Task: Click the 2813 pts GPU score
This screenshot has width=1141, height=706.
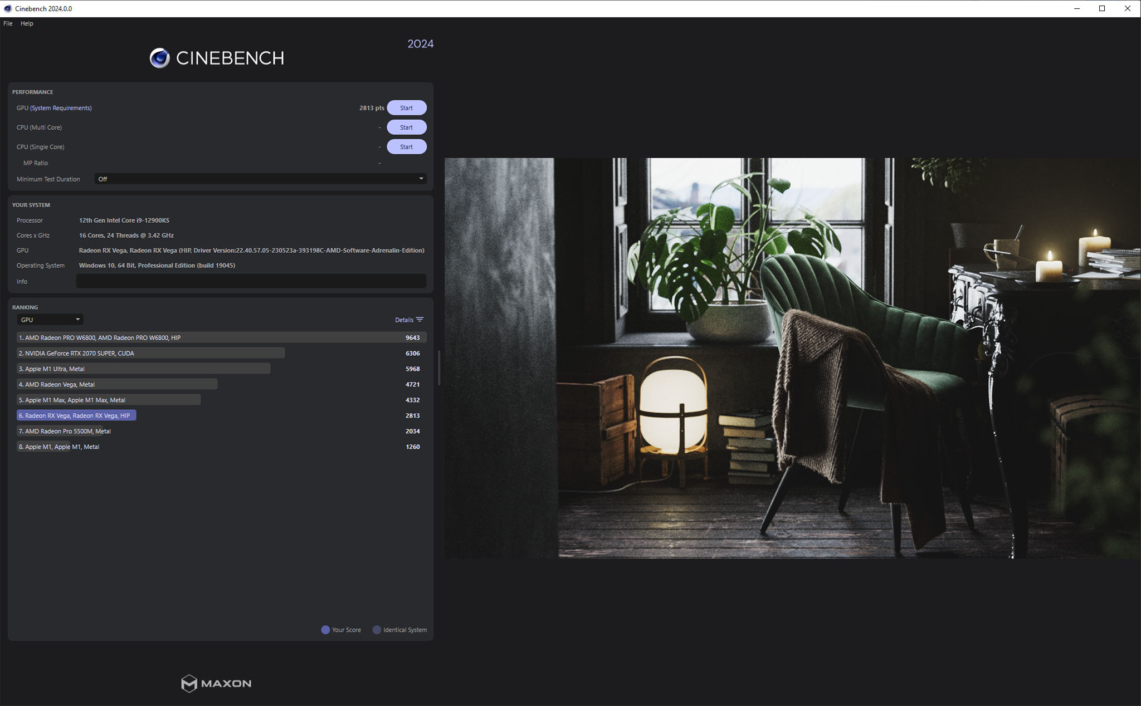Action: pyautogui.click(x=372, y=108)
